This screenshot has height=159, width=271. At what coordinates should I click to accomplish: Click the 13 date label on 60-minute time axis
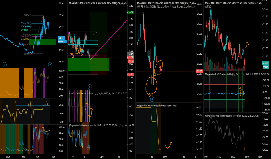click(119, 157)
